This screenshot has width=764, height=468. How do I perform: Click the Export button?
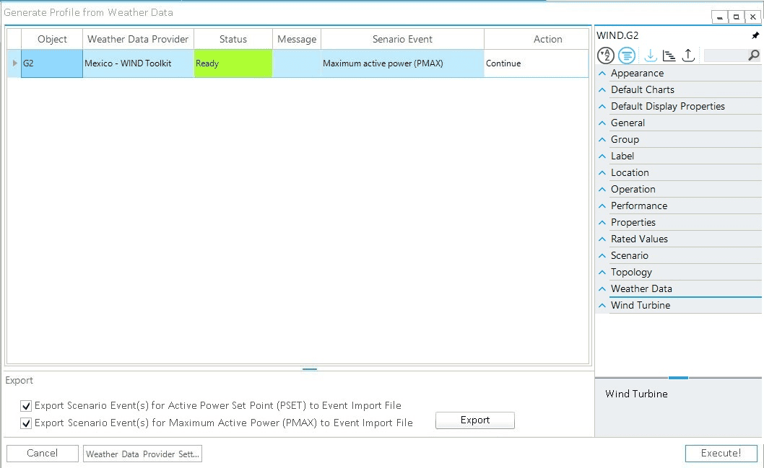pos(474,420)
